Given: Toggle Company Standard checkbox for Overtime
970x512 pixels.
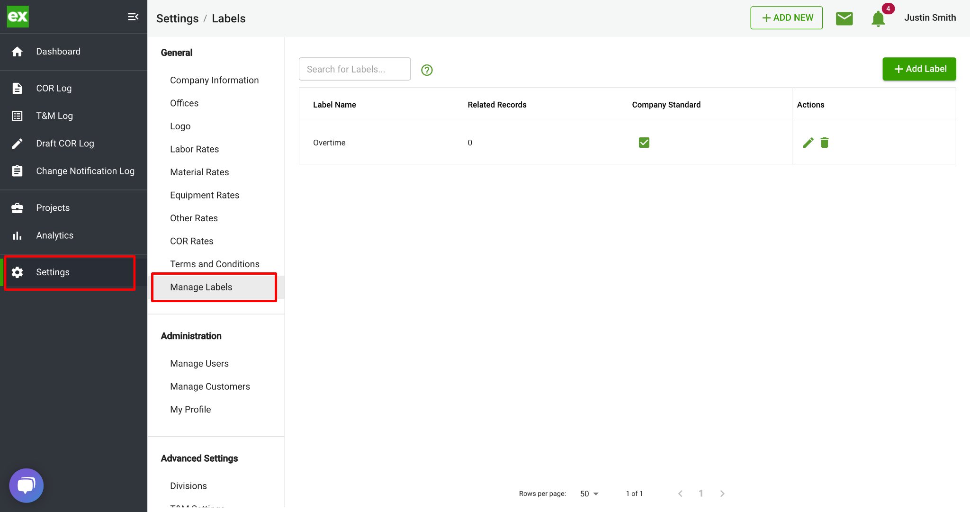Looking at the screenshot, I should 644,143.
